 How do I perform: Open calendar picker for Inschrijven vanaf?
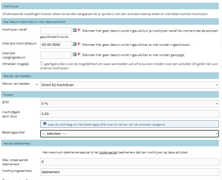tap(75, 30)
